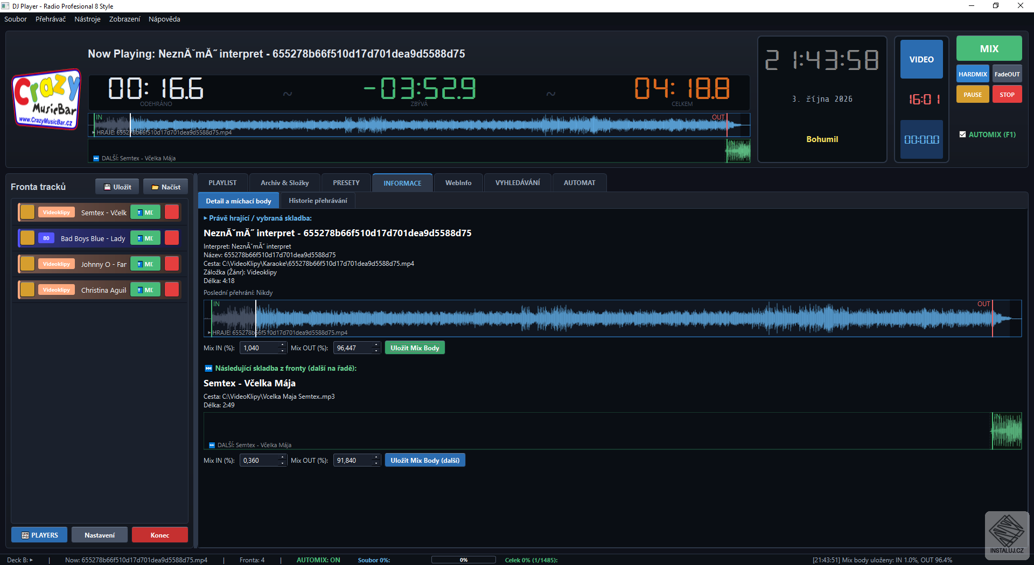Viewport: 1034px width, 565px height.
Task: Click the green MIX button at top right
Action: (x=989, y=48)
